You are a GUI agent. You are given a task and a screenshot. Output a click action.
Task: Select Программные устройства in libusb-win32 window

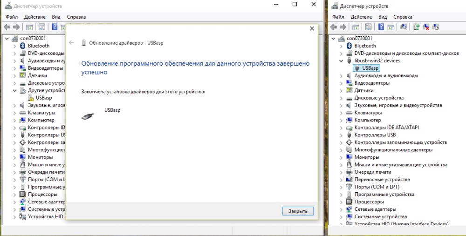point(384,194)
